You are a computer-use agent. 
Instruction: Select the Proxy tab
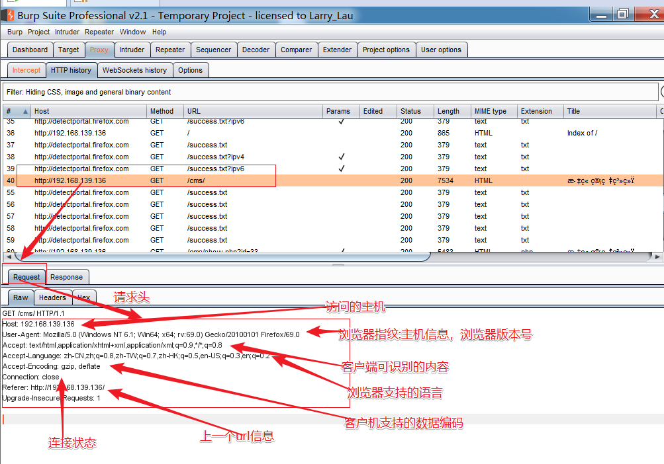(x=99, y=50)
